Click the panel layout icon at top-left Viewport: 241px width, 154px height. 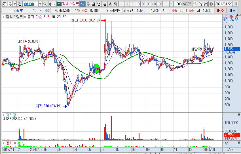(x=4, y=4)
